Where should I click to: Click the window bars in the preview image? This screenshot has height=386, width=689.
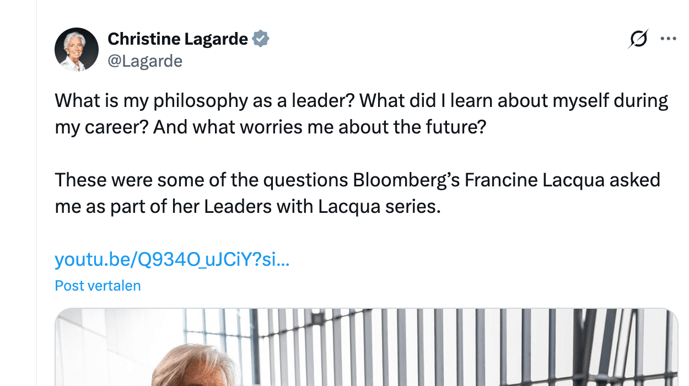[441, 347]
